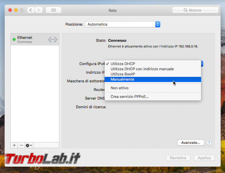Go forward with the right chevron button

pos(39,10)
